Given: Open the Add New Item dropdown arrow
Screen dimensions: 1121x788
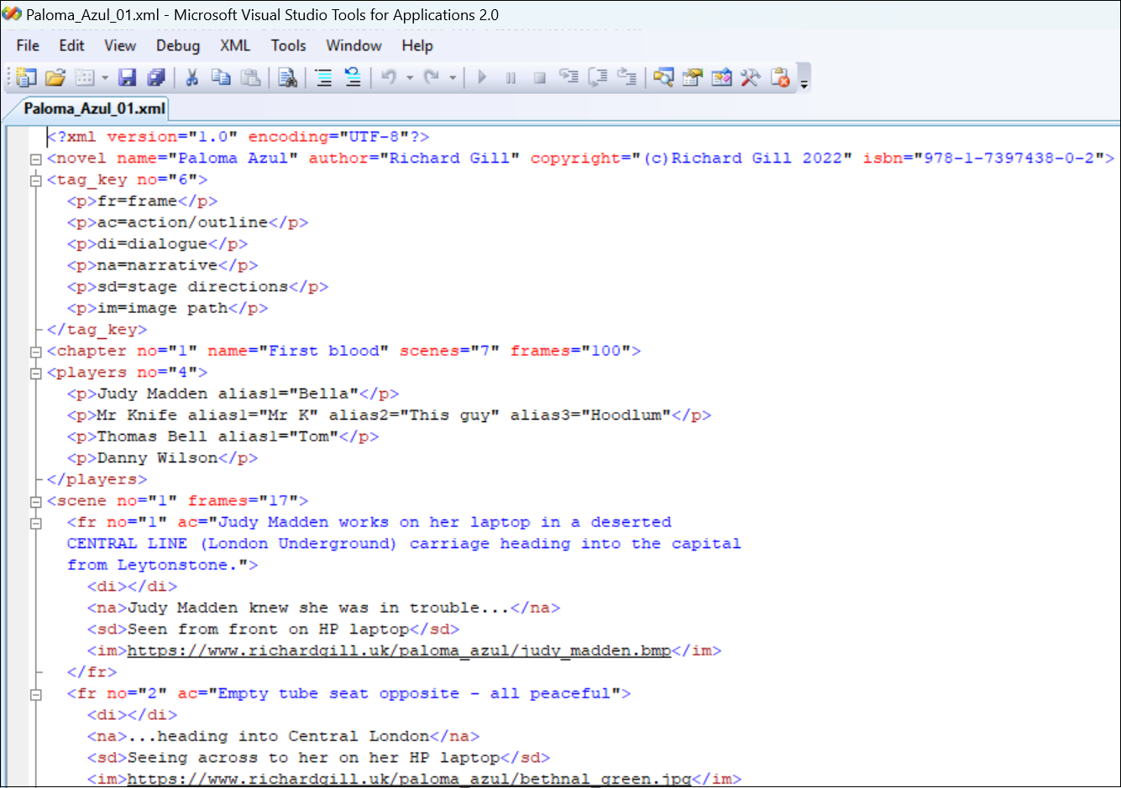Looking at the screenshot, I should (105, 78).
